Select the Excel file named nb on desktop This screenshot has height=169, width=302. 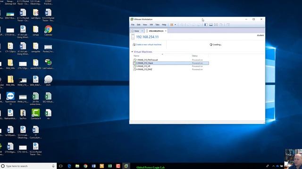[48, 114]
